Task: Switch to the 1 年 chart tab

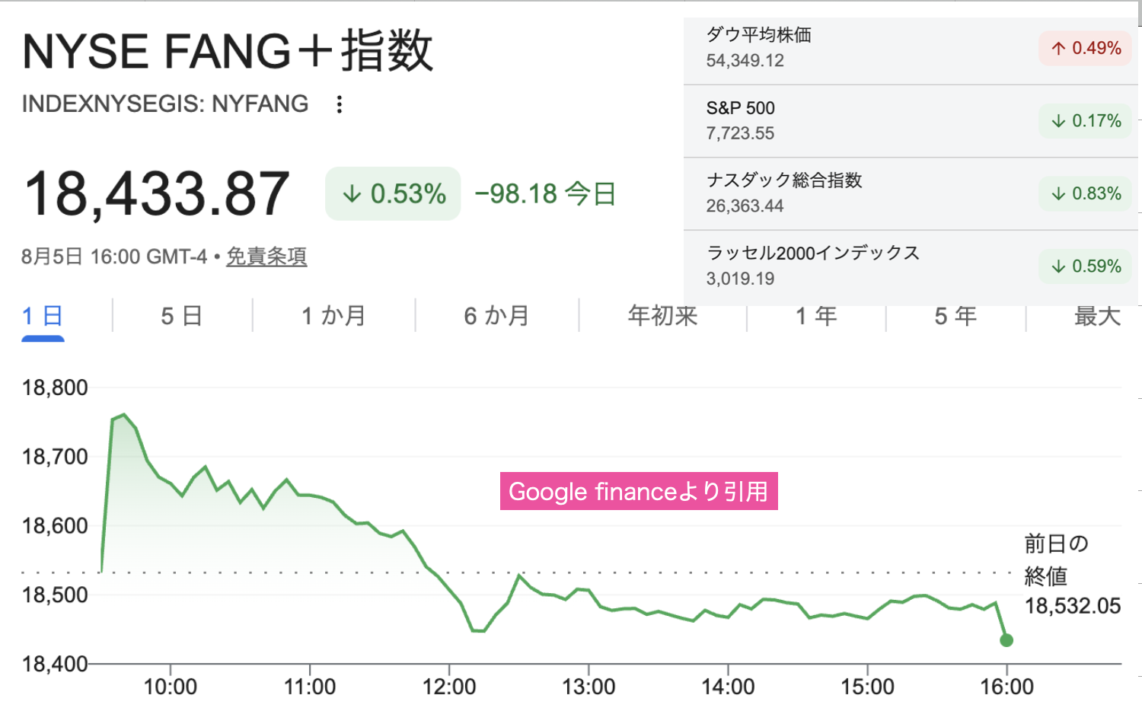Action: point(816,315)
